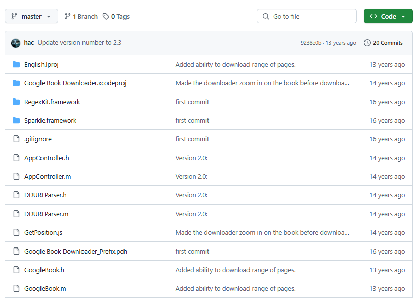Click hac's profile avatar
Screen dimensions: 415x298
(x=16, y=43)
